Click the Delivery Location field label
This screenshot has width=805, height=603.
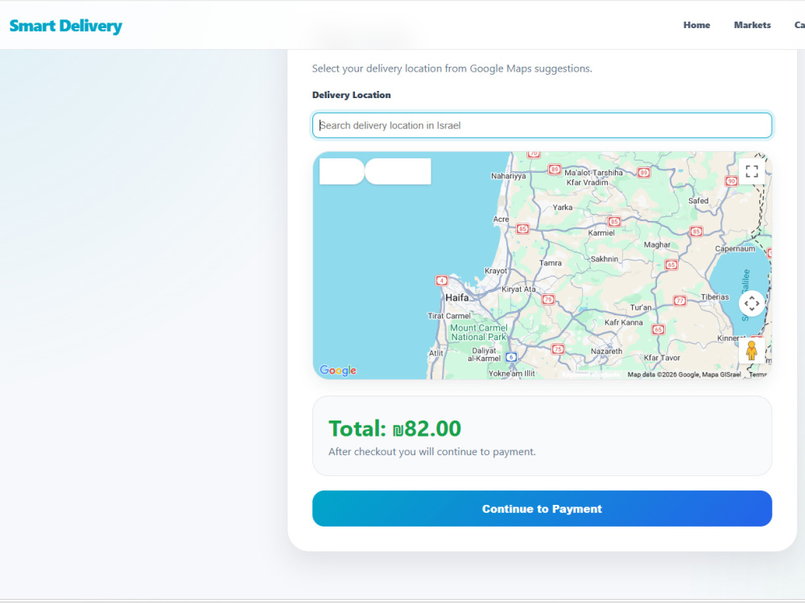tap(351, 95)
